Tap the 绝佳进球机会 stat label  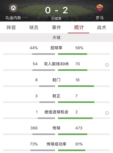(x=56, y=112)
